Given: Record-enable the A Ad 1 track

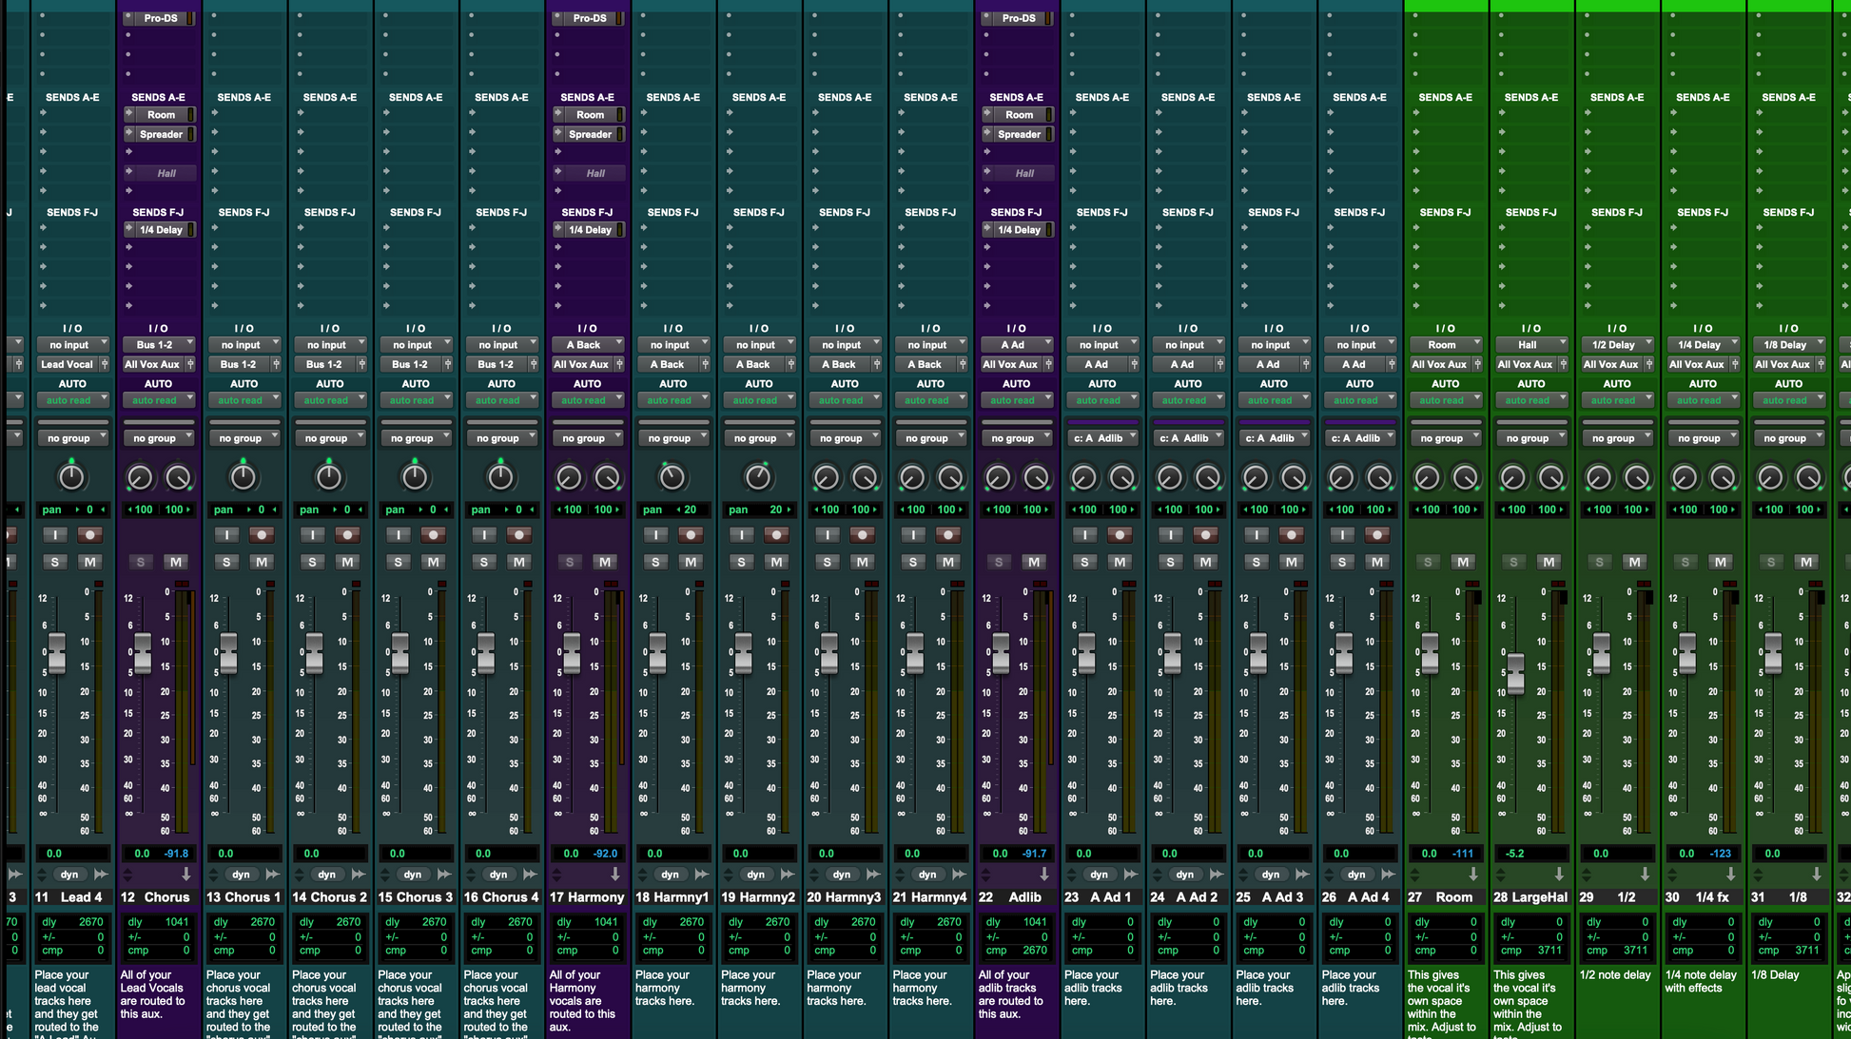Looking at the screenshot, I should 1120,535.
